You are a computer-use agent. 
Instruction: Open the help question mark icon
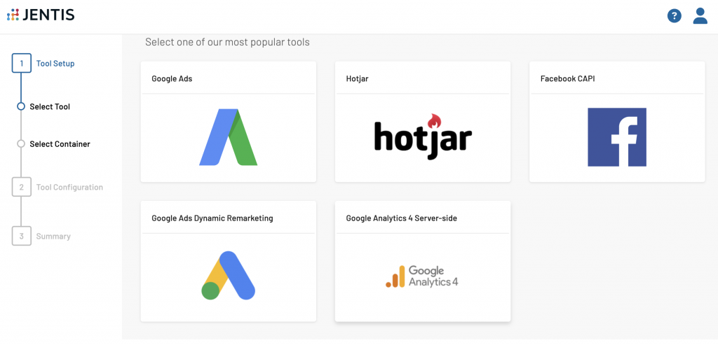pos(674,16)
